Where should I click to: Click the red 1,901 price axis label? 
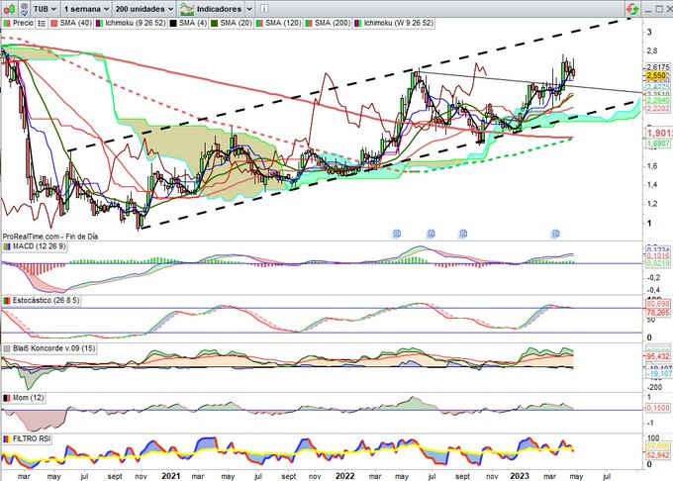[659, 133]
